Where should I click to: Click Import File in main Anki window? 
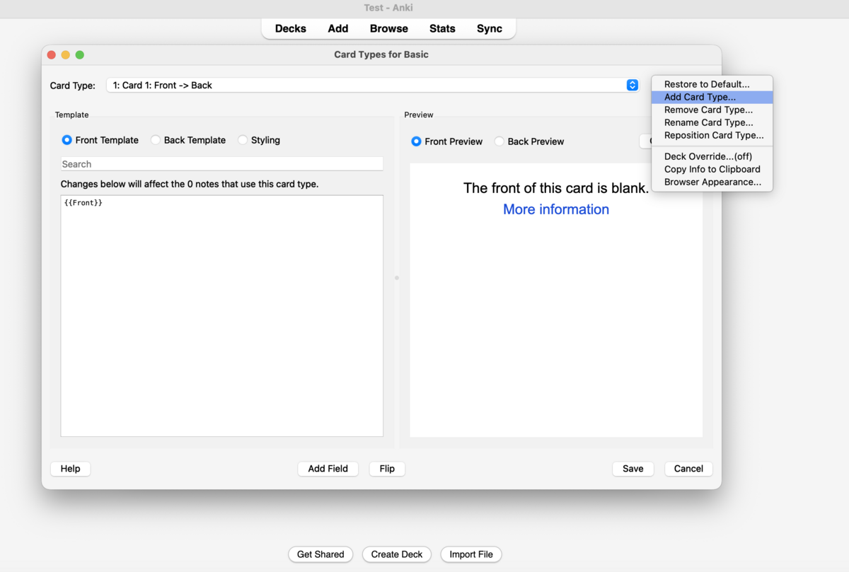(471, 554)
